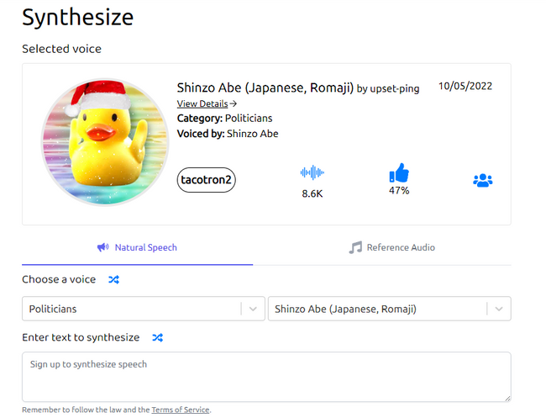Click the tacotron2 model badge

[206, 180]
